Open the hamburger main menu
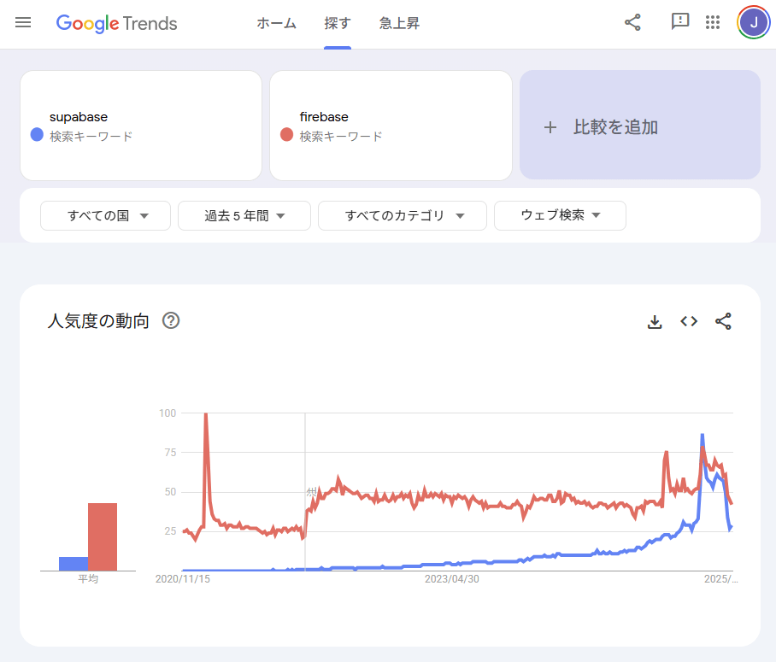The height and width of the screenshot is (662, 776). coord(23,23)
